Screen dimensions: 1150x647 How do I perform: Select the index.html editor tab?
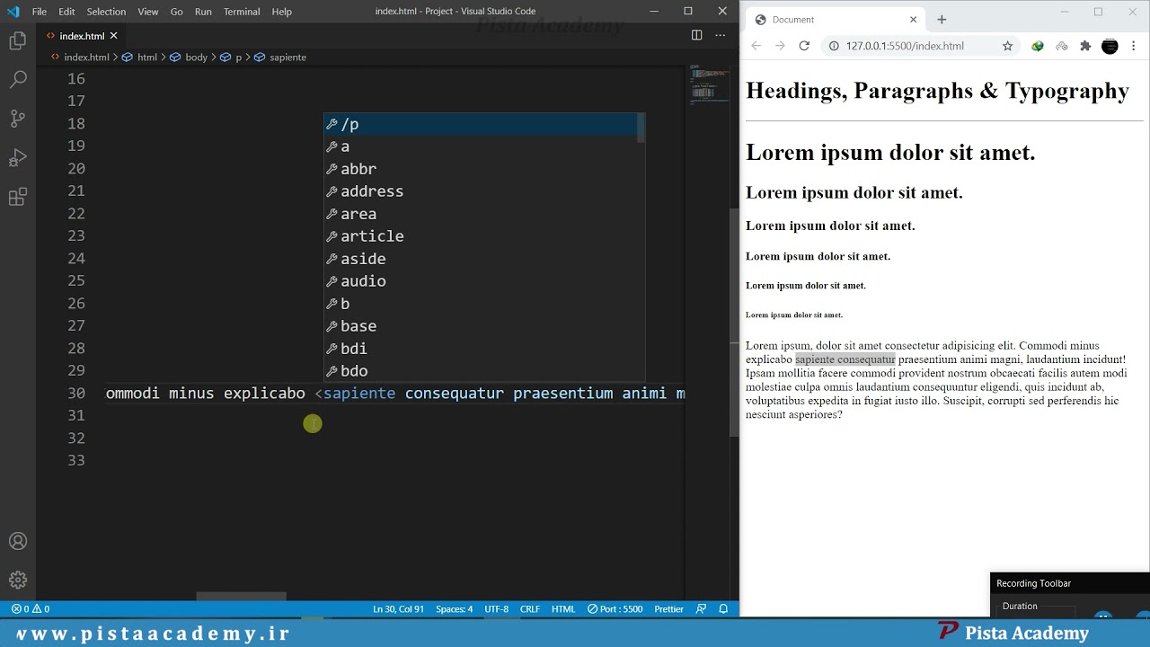tap(82, 36)
